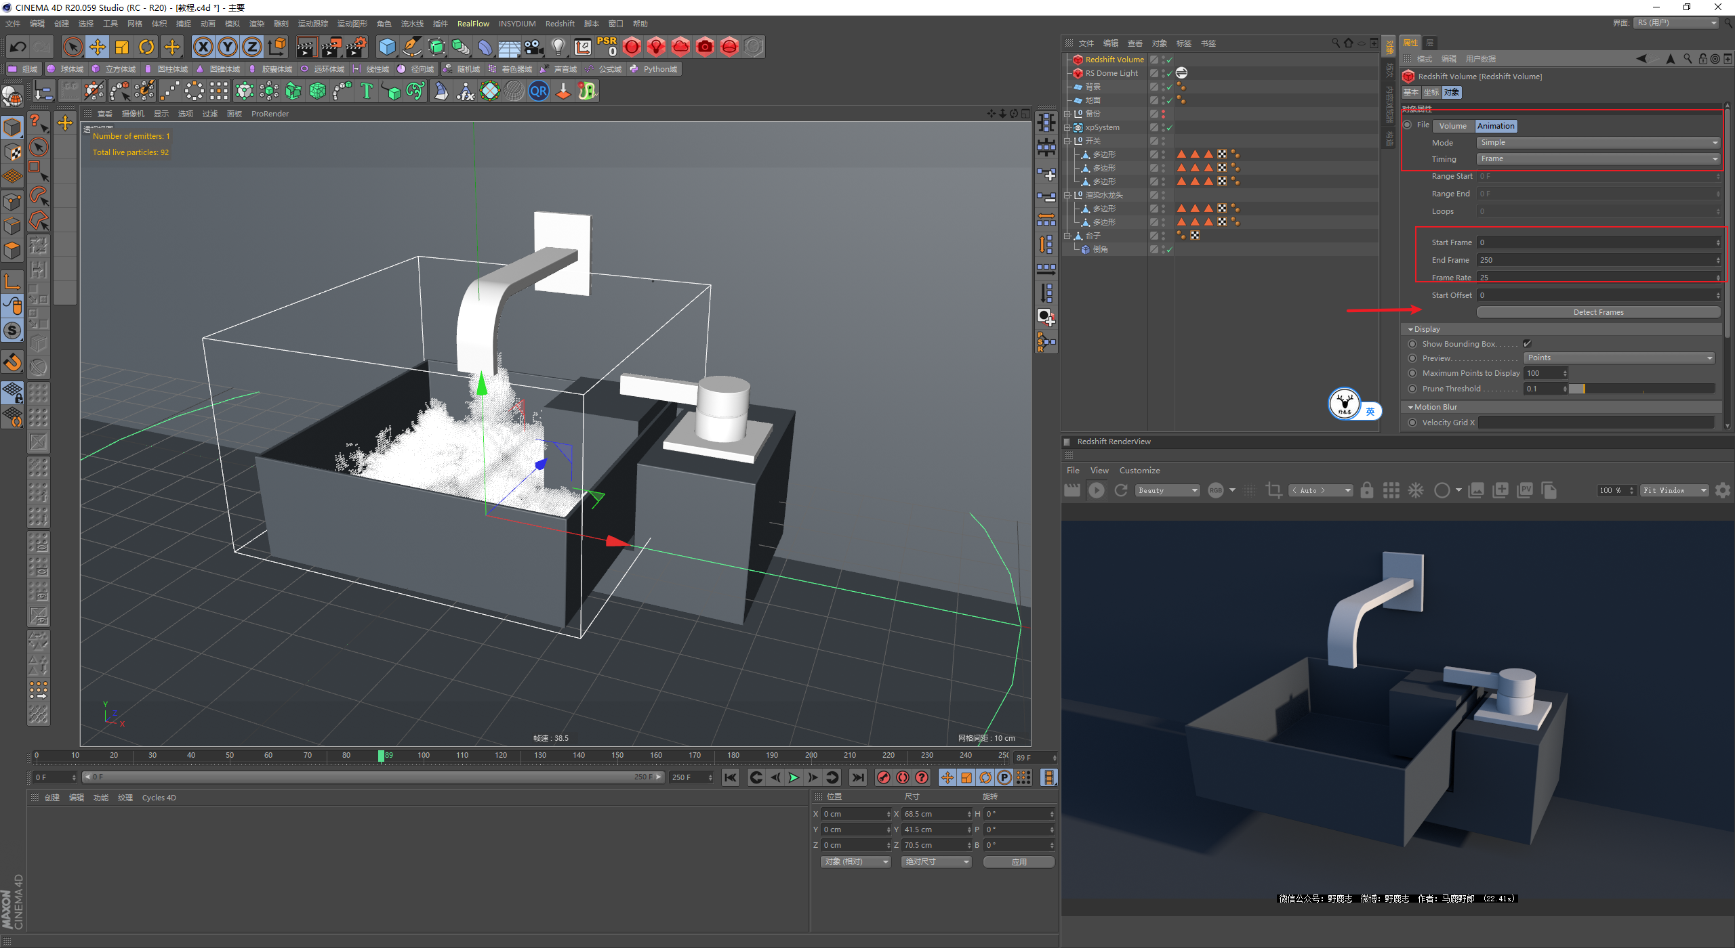Image resolution: width=1735 pixels, height=948 pixels.
Task: Add a Light object icon
Action: [558, 47]
